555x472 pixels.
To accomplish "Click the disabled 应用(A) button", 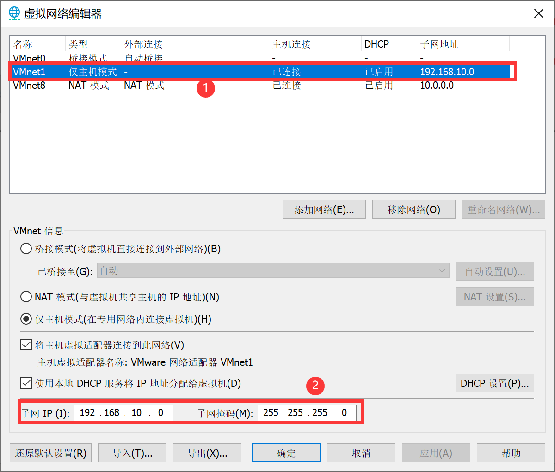I will 436,453.
